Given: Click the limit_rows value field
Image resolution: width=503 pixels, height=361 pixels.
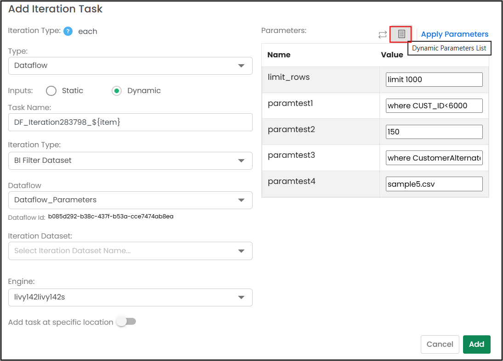Looking at the screenshot, I should point(434,79).
